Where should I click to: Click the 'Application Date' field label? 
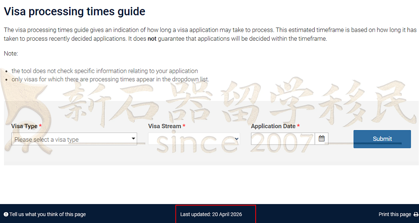click(273, 126)
